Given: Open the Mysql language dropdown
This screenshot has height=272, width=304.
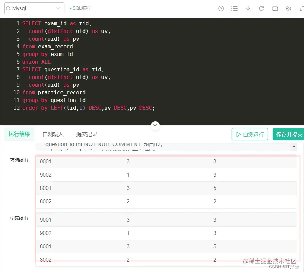Looking at the screenshot, I should pos(34,8).
